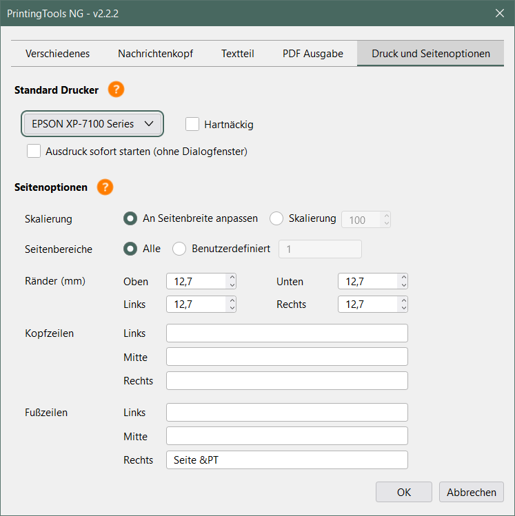Viewport: 515px width, 516px height.
Task: Click the Kopfzeilen Mitte text field
Action: (x=287, y=357)
